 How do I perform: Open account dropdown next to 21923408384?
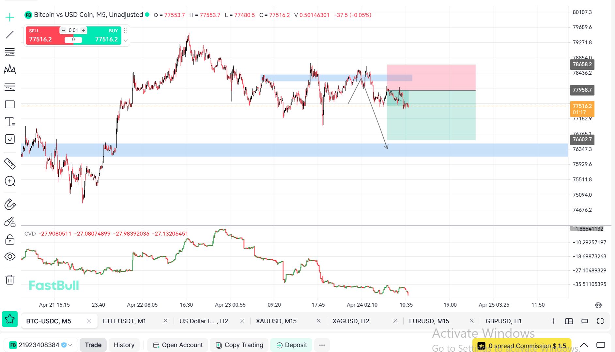[x=70, y=345]
